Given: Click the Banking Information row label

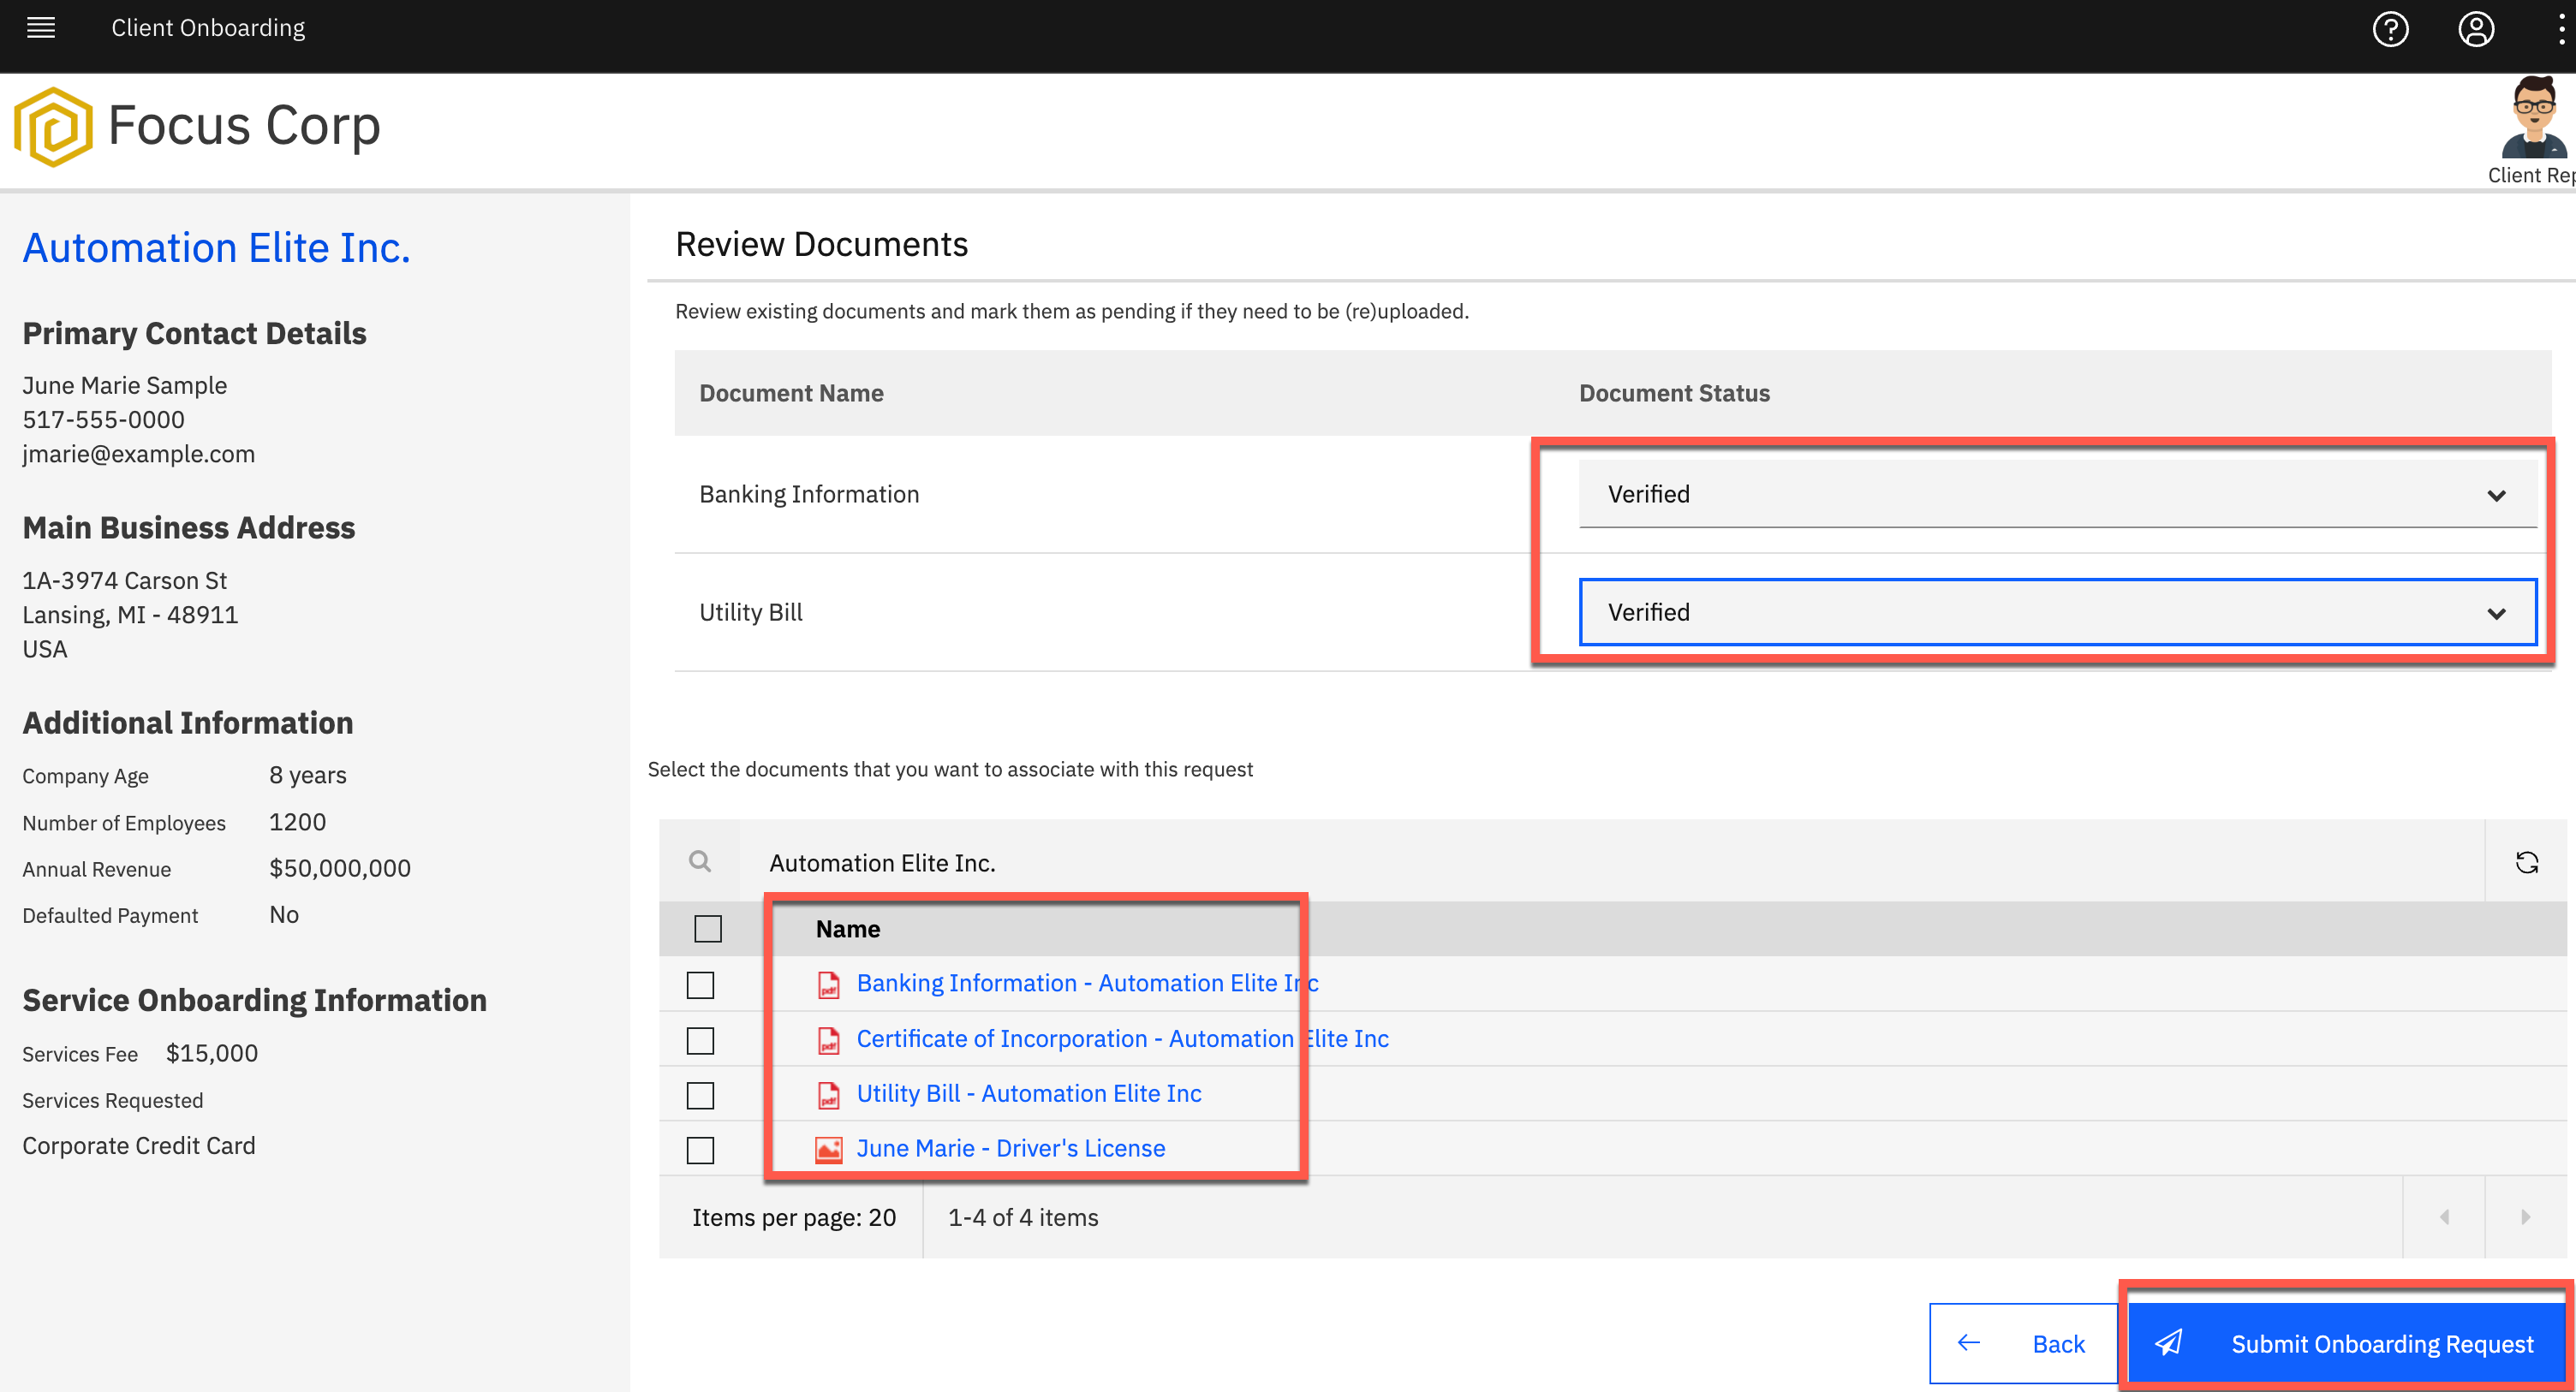Looking at the screenshot, I should [x=809, y=494].
